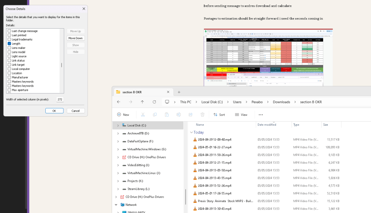Viewport: 371px width, 213px height.
Task: Uncheck the Length checkbox
Action: pos(9,43)
